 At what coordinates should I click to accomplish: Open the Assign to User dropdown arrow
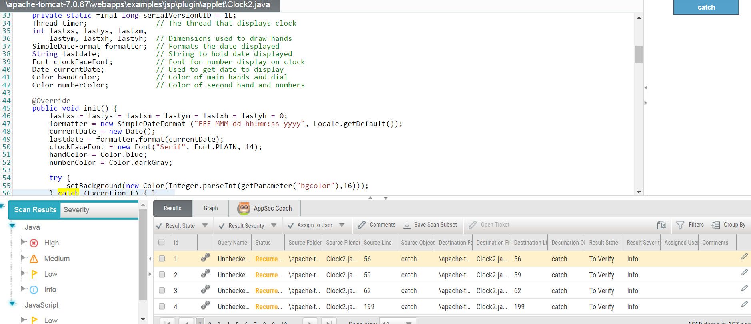coord(342,225)
